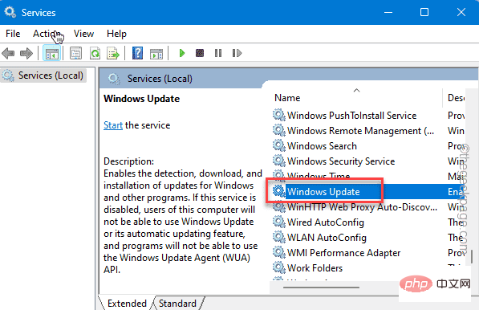Select the Windows Update service row
This screenshot has width=479, height=310.
point(369,192)
